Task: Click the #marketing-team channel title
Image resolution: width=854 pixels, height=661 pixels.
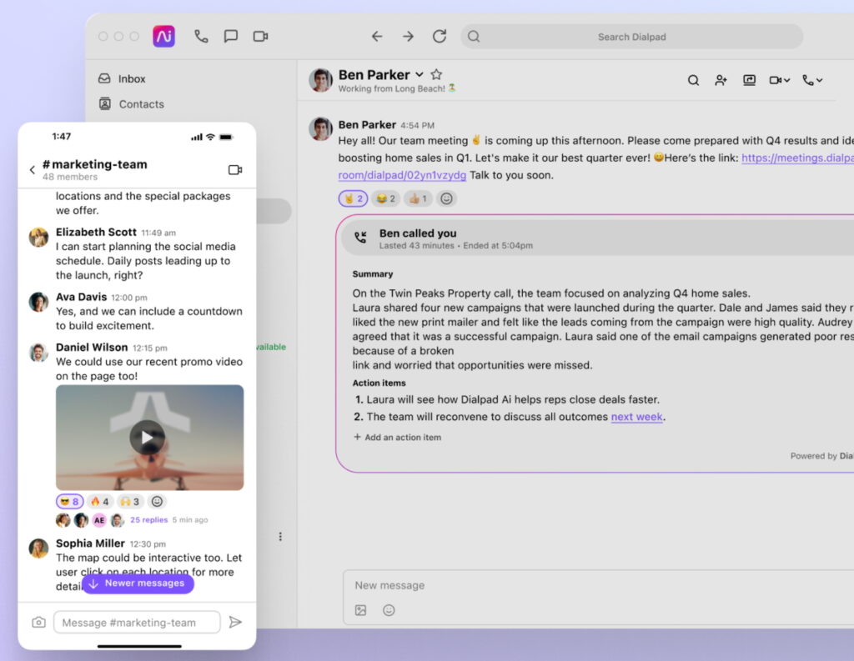Action: point(95,164)
